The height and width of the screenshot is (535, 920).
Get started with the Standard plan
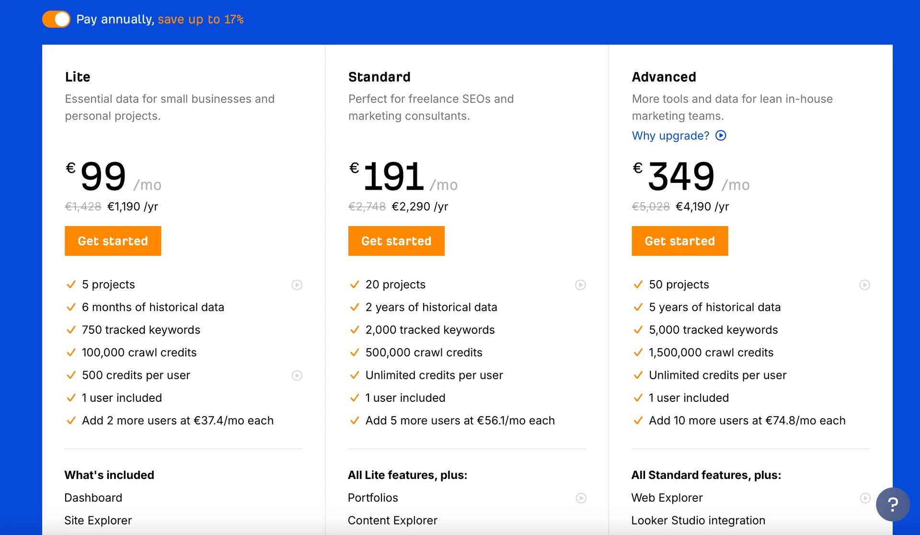(396, 241)
